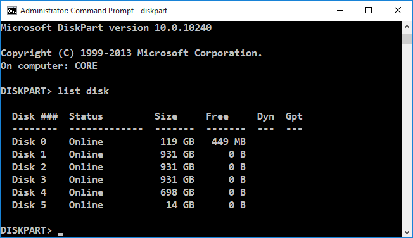413x238 pixels.
Task: Click the 'Disk 5' row text
Action: click(x=29, y=205)
